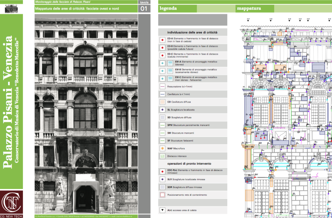Click the heading 'operazioni di pronto intervento'
Image resolution: width=332 pixels, height=218 pixels.
click(189, 164)
